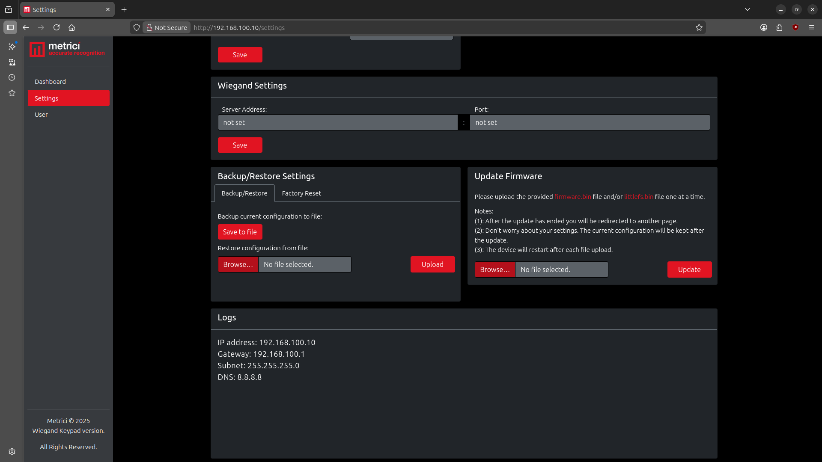The width and height of the screenshot is (822, 462).
Task: Select the Settings browser tab
Action: coord(67,9)
